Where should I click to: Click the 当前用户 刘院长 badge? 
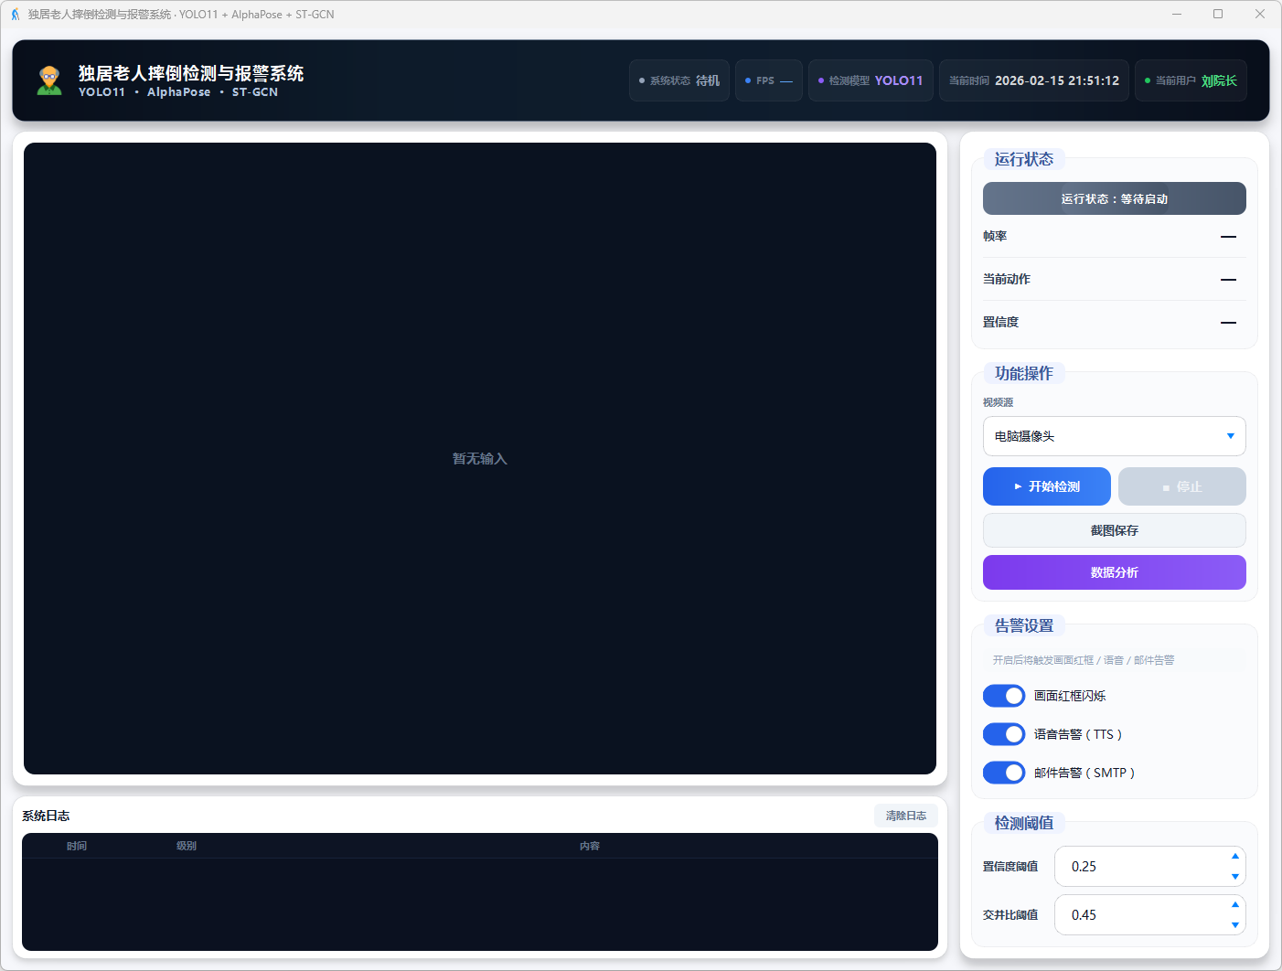(1190, 80)
